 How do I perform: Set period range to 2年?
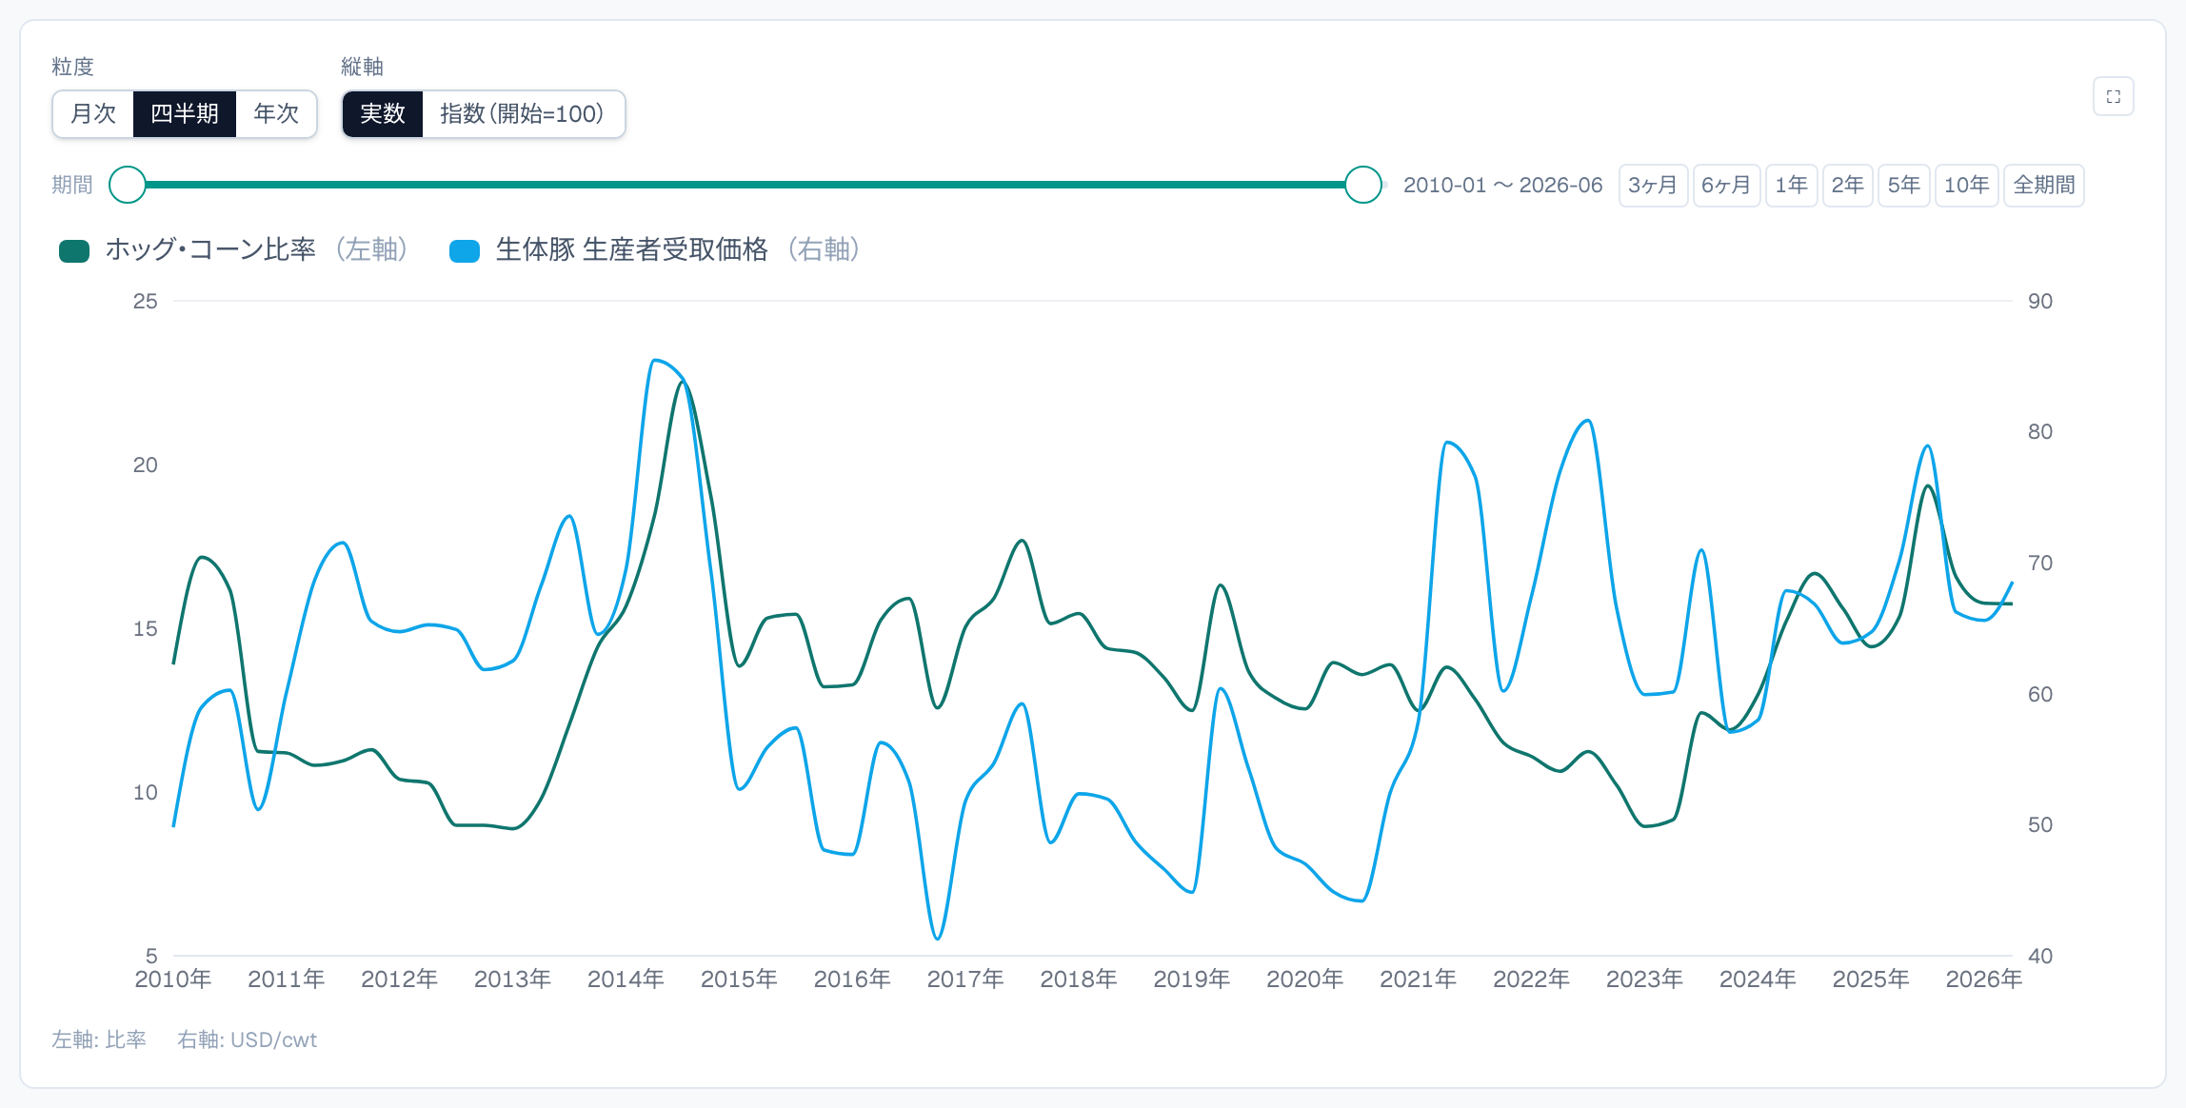pyautogui.click(x=1848, y=185)
